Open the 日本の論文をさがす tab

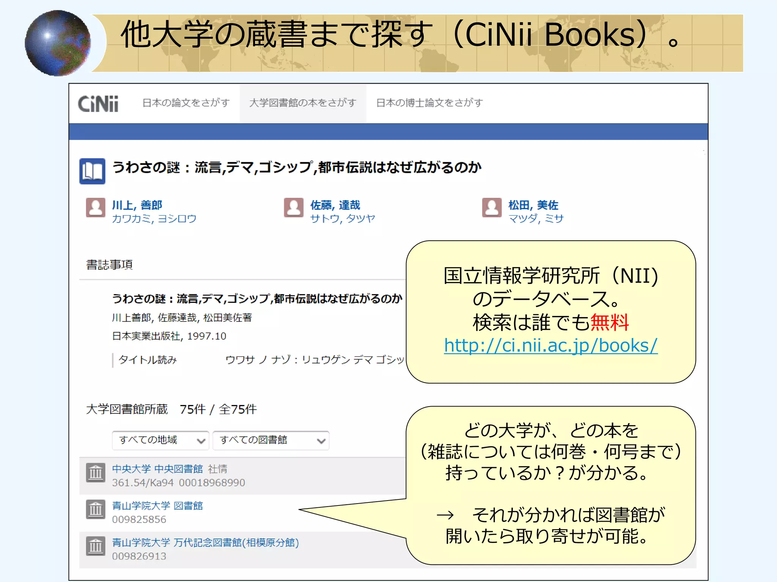pos(186,103)
